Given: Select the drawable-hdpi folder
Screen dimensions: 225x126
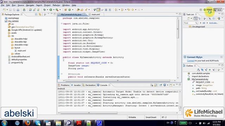Looking at the screenshot, I should [x=21, y=39].
